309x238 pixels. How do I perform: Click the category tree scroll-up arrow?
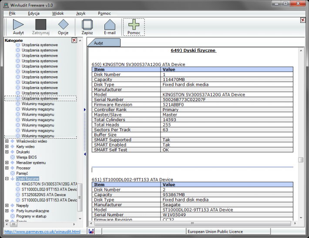pos(80,41)
